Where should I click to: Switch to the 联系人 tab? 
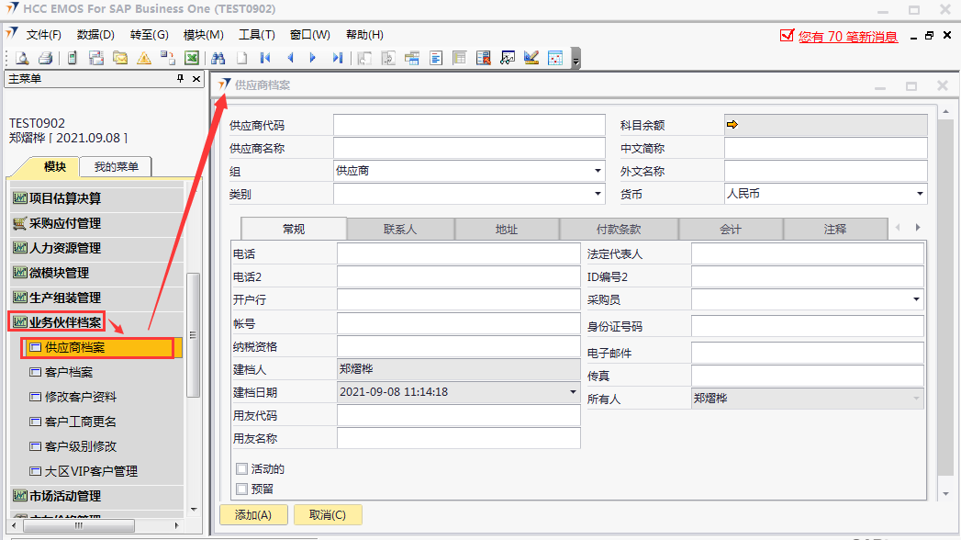(x=399, y=229)
